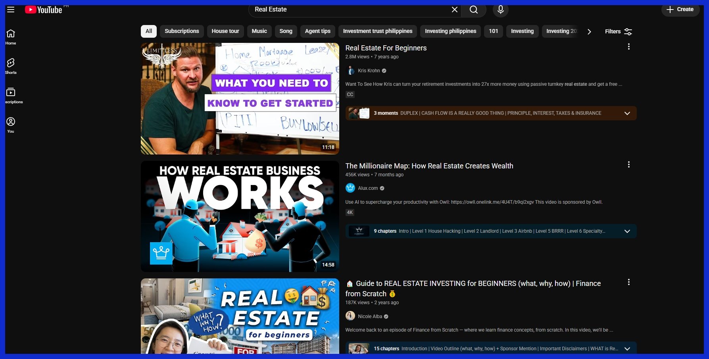The width and height of the screenshot is (709, 359).
Task: Click the YouTube logo
Action: pos(44,10)
